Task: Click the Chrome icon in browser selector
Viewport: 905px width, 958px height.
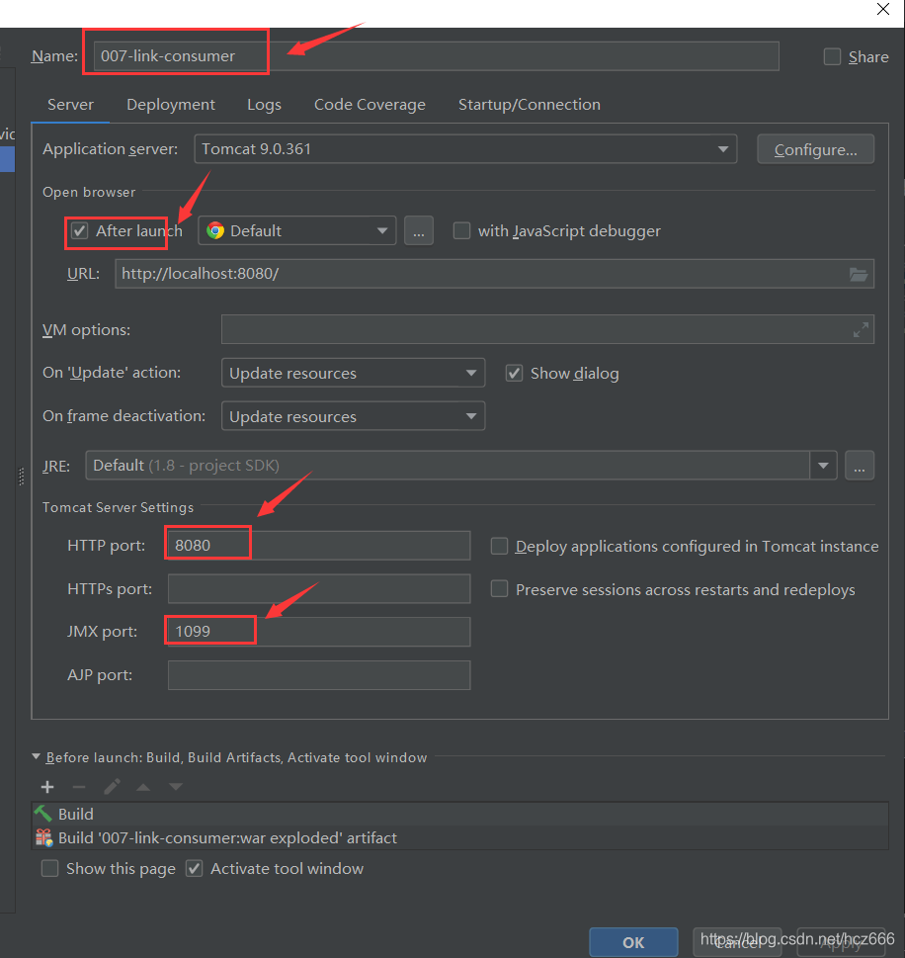Action: click(x=215, y=231)
